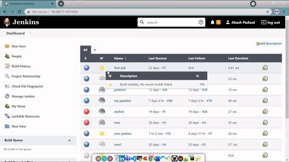Click the browser address bar
Screen dimensions: 289x162
[148, 12]
